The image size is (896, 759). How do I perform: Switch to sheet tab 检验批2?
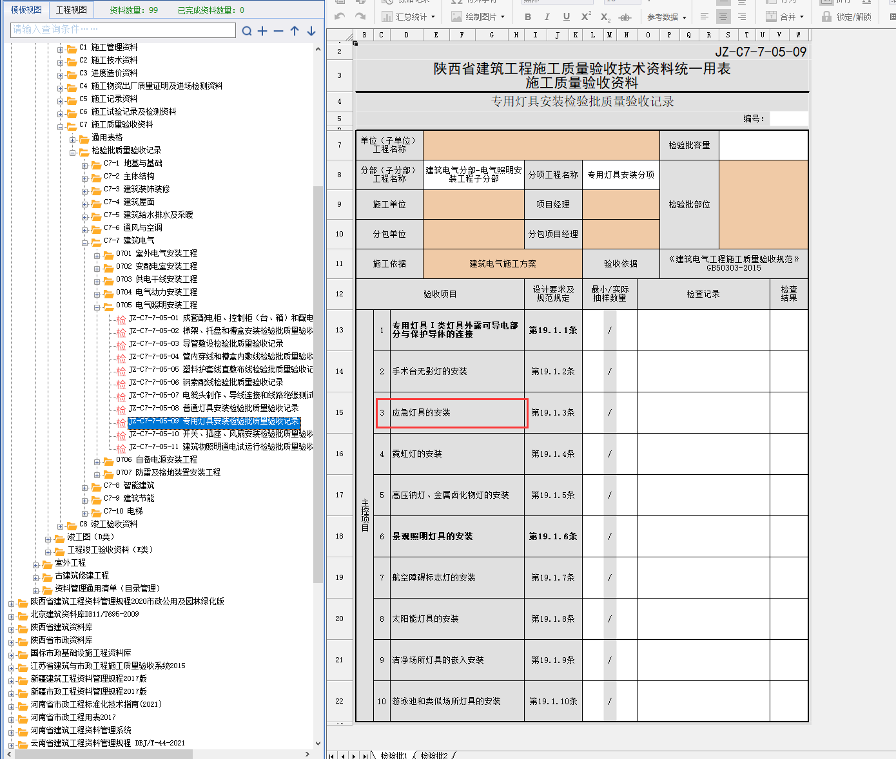coord(434,755)
